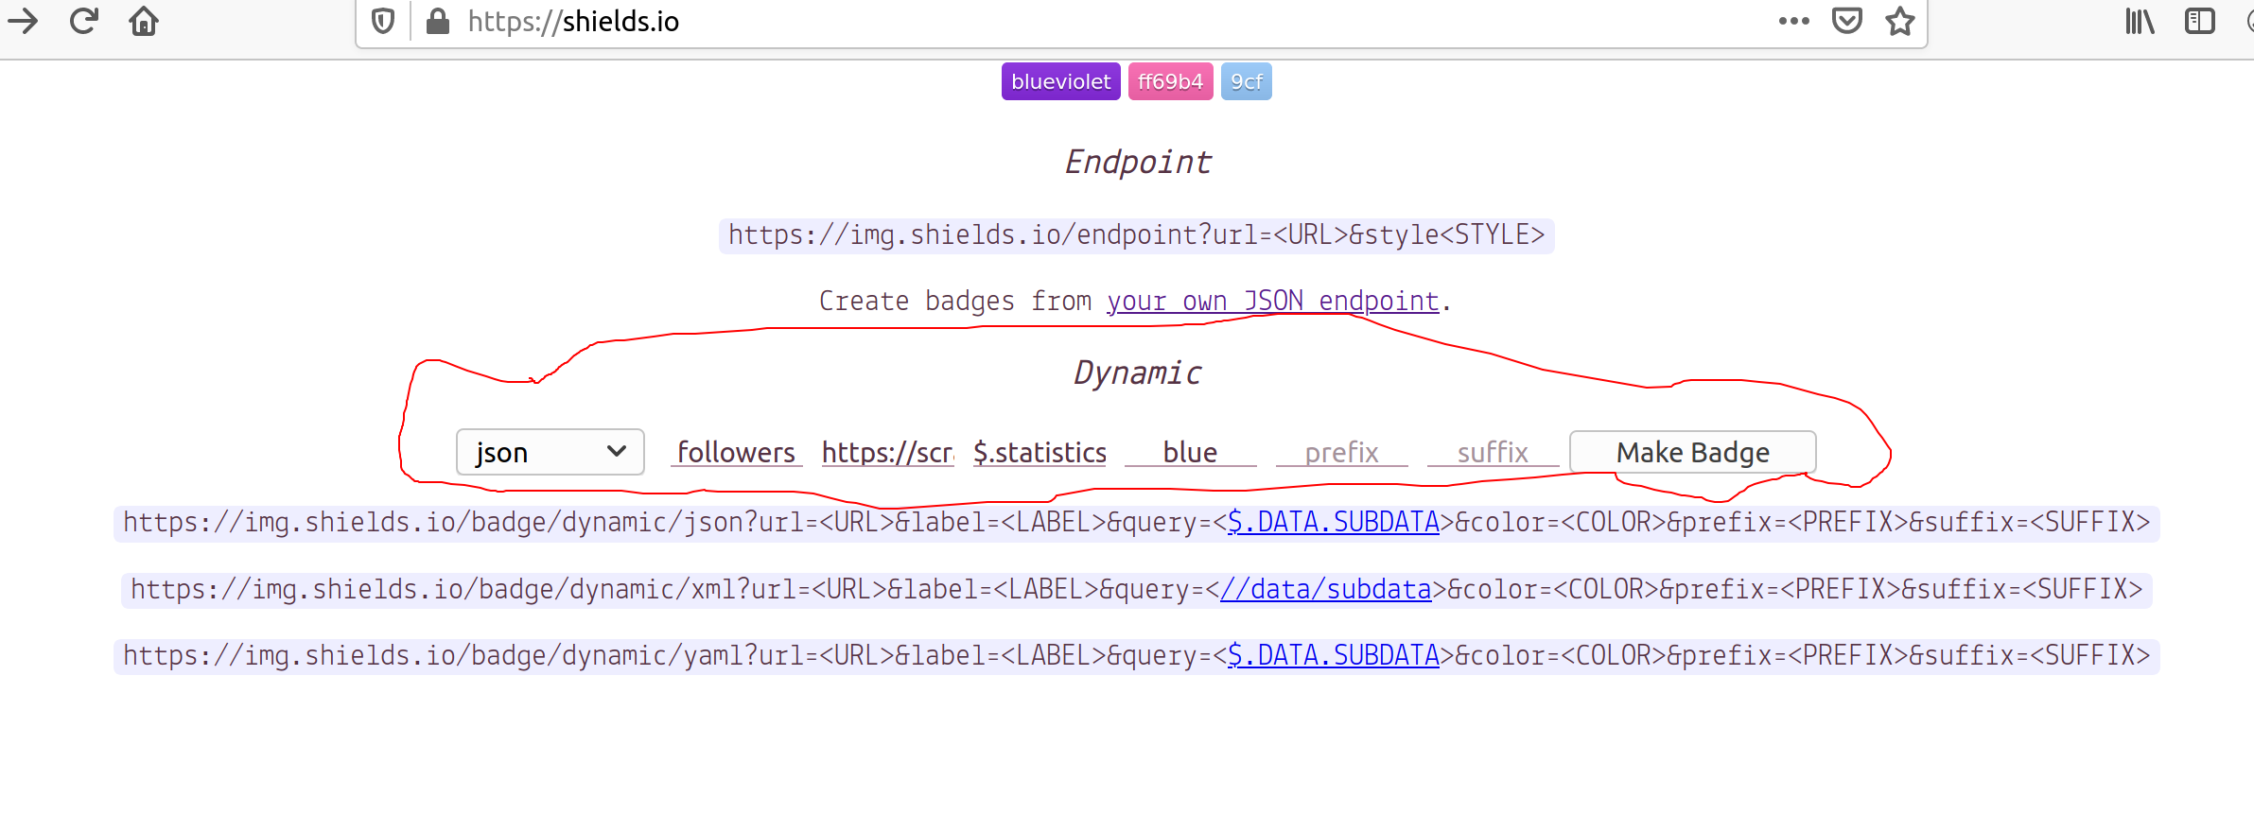Image resolution: width=2254 pixels, height=814 pixels.
Task: Reload the shields.io page
Action: coord(84,21)
